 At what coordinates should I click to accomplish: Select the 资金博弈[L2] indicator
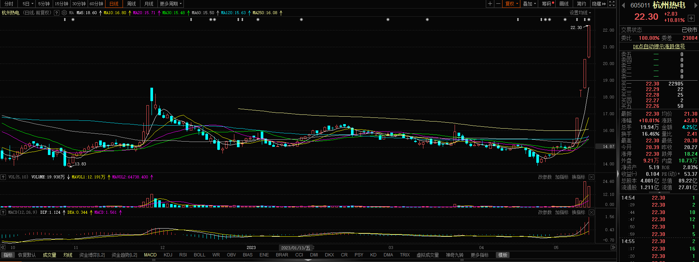[x=92, y=255]
